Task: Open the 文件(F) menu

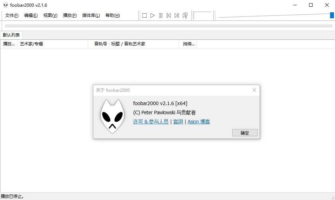Action: [12, 15]
